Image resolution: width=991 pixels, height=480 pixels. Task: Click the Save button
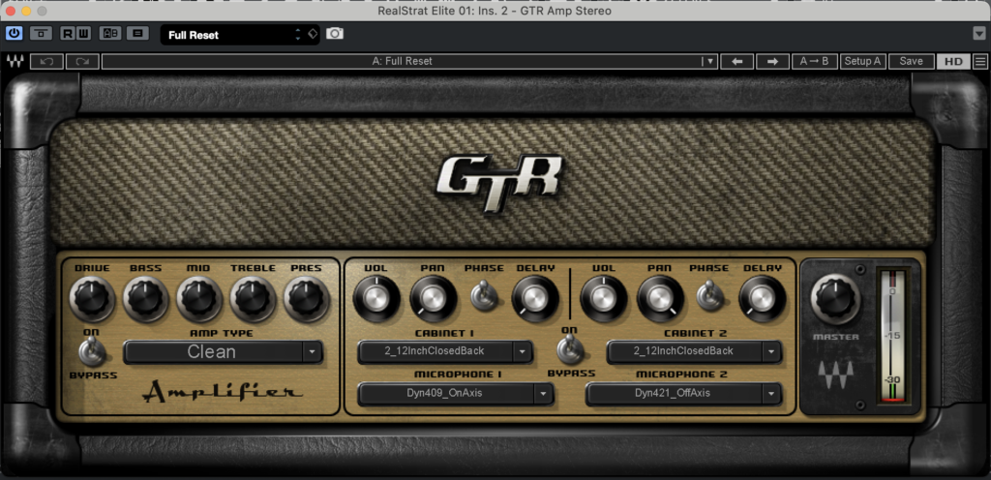point(911,61)
